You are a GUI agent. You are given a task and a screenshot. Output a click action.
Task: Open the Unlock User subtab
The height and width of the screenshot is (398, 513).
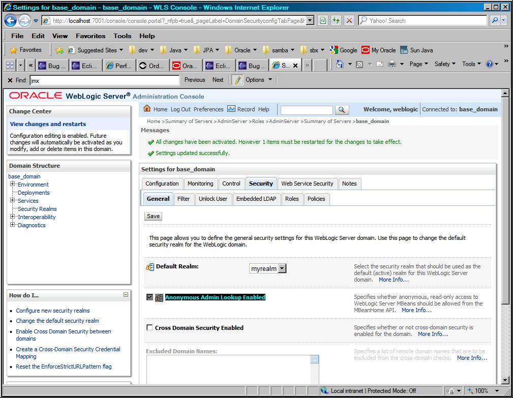[213, 199]
